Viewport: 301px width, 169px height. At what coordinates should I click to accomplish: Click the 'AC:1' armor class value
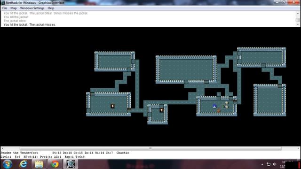coord(57,157)
